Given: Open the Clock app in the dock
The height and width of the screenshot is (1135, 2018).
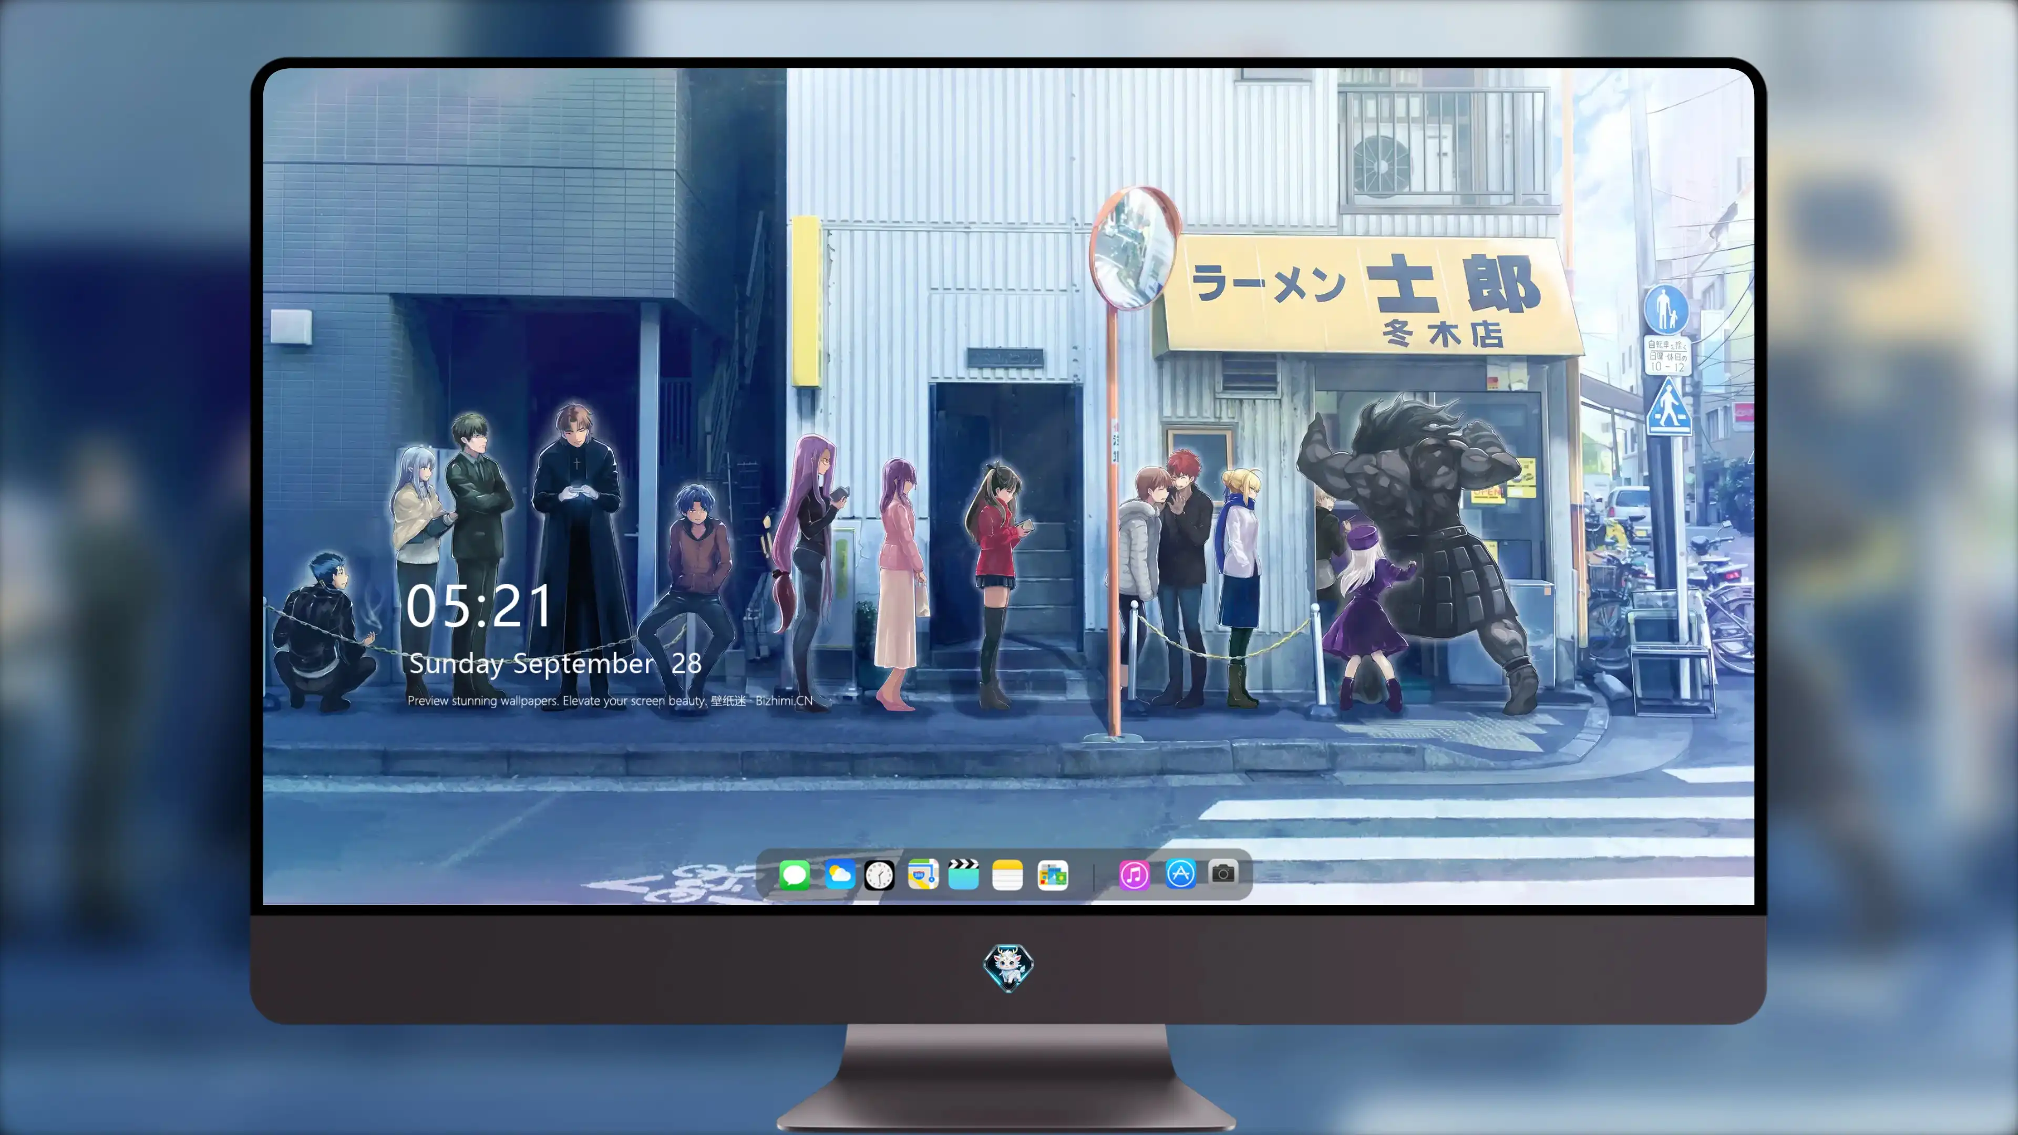Looking at the screenshot, I should 879,875.
